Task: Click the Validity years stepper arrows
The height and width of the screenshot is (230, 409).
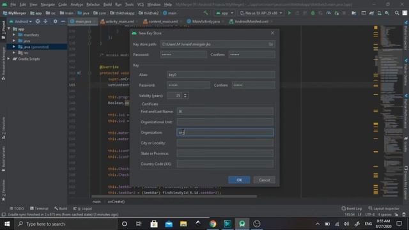Action: point(185,95)
